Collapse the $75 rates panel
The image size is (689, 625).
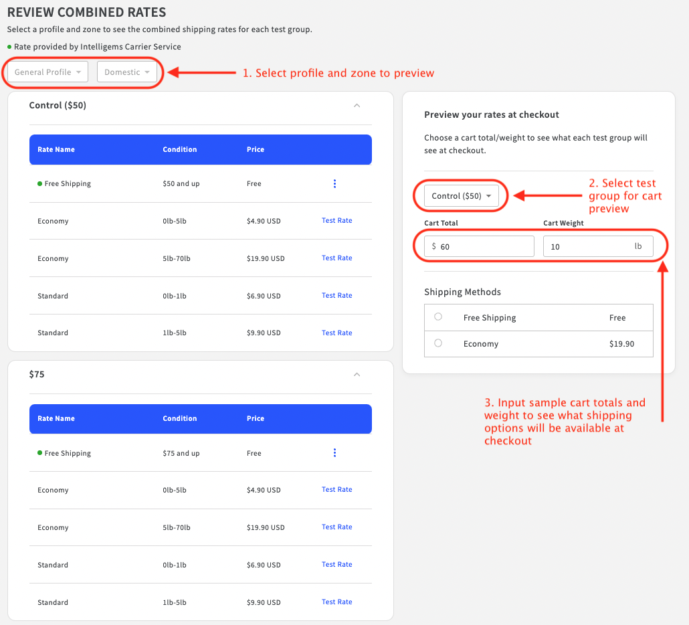click(x=357, y=375)
